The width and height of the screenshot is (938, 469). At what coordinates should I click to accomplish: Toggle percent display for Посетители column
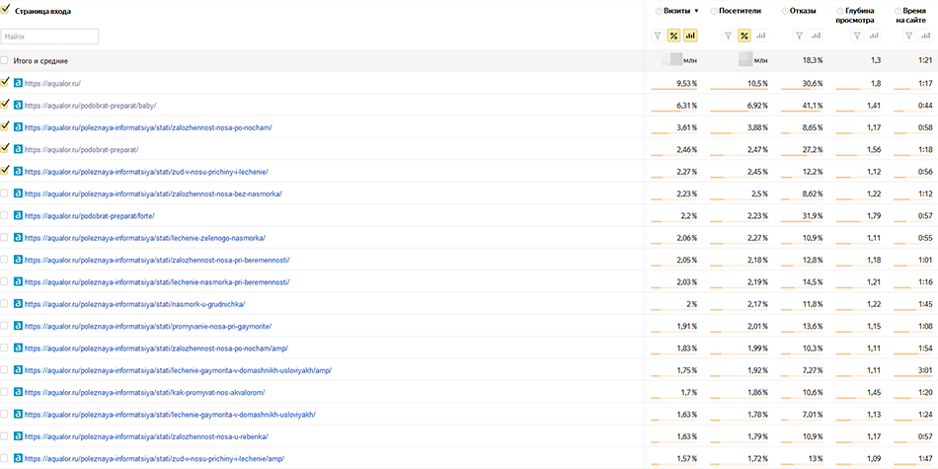coord(744,37)
